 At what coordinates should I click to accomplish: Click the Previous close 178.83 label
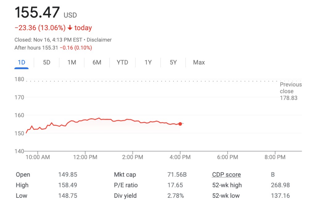(x=291, y=91)
